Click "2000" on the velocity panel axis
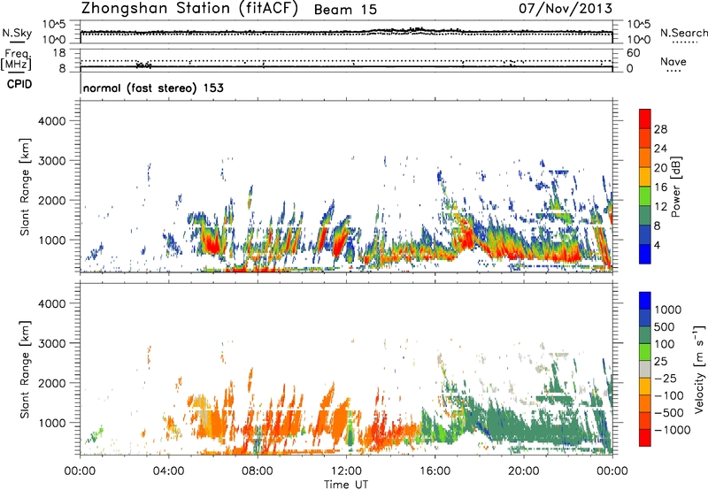 (x=52, y=383)
